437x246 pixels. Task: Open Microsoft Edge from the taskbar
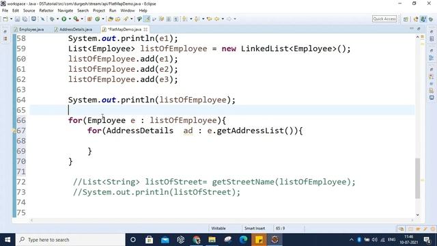[243, 240]
